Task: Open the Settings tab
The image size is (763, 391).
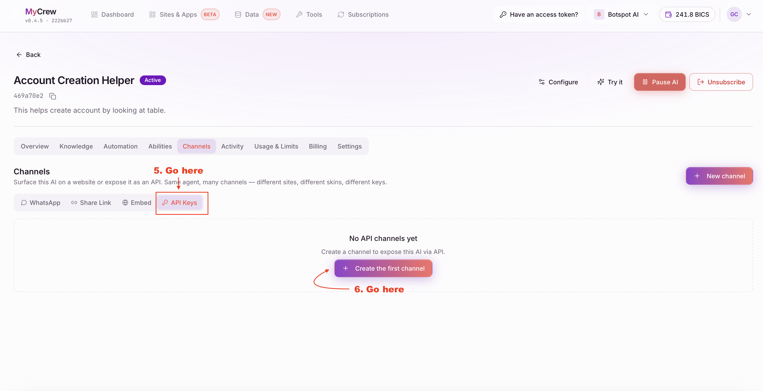Action: click(349, 146)
